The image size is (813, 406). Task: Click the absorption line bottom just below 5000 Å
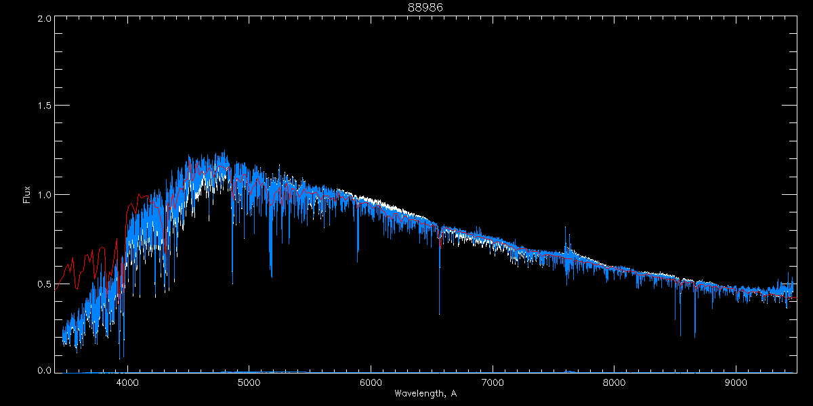232,282
